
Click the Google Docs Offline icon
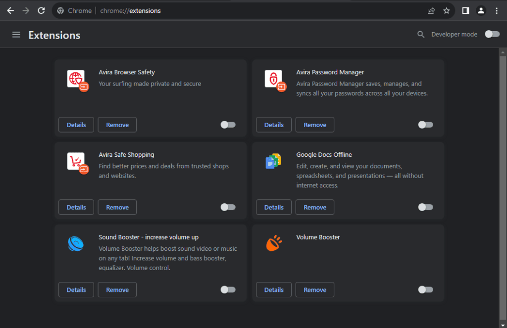coord(274,162)
